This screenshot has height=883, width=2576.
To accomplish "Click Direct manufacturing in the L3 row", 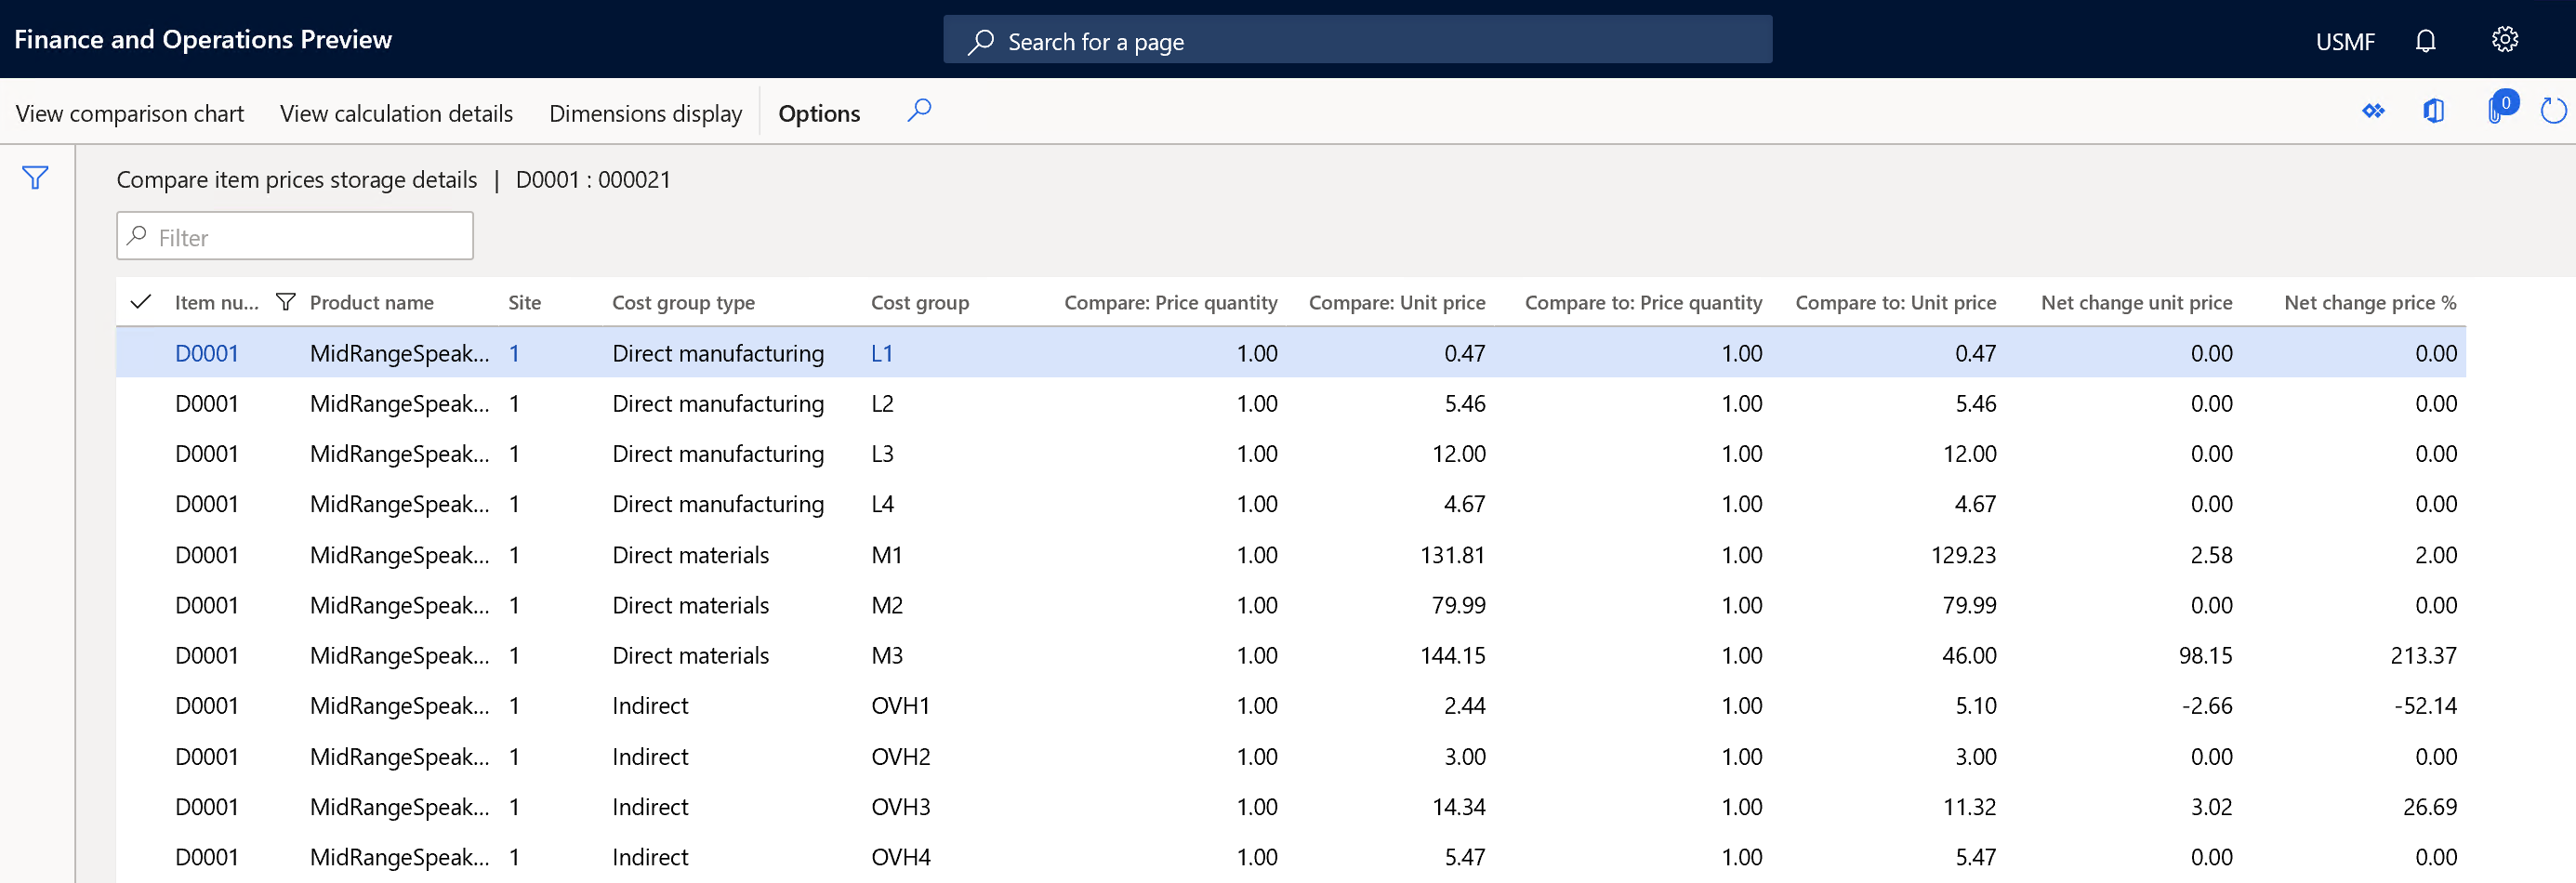I will pyautogui.click(x=718, y=453).
